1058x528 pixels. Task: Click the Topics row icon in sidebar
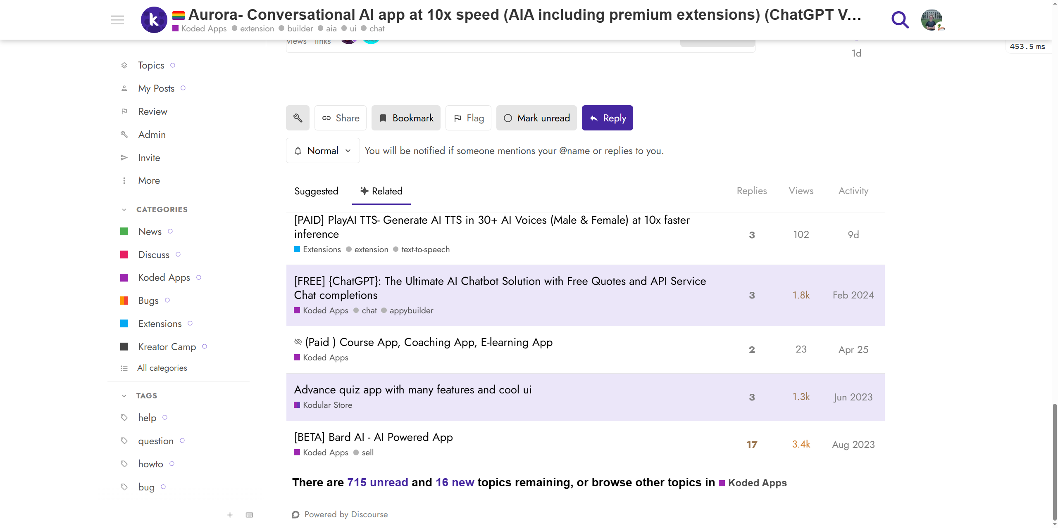[x=124, y=65]
